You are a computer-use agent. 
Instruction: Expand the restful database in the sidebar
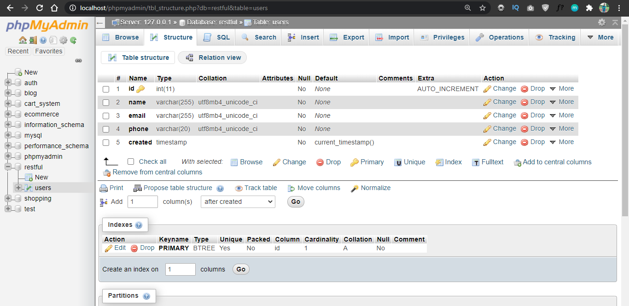[x=7, y=167]
